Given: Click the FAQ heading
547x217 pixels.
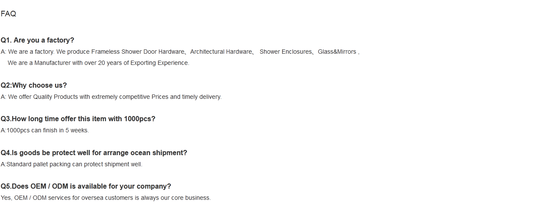Looking at the screenshot, I should point(8,14).
